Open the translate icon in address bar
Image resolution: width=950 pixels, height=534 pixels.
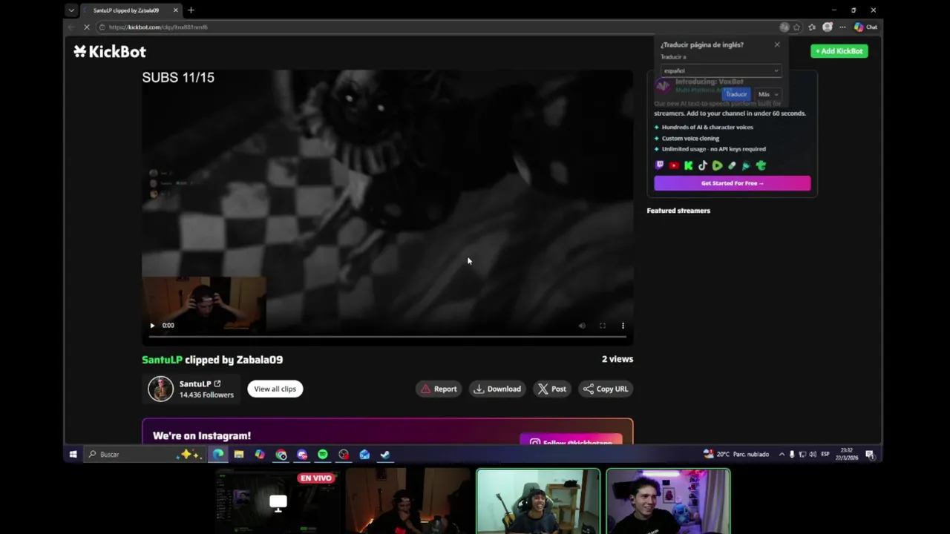point(784,27)
